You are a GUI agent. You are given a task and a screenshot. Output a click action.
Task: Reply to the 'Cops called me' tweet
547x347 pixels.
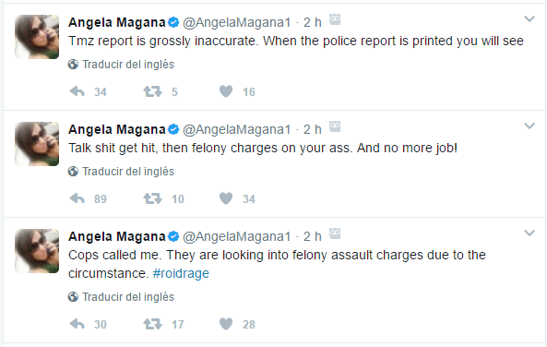(77, 324)
